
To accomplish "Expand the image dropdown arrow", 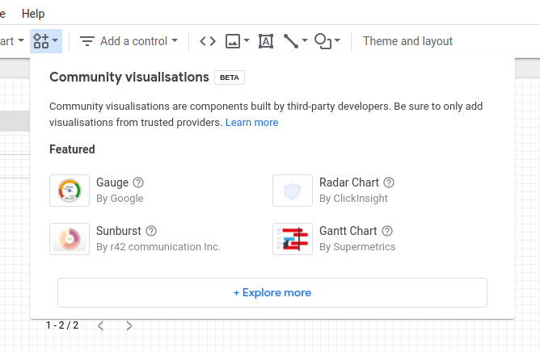I will (x=247, y=40).
